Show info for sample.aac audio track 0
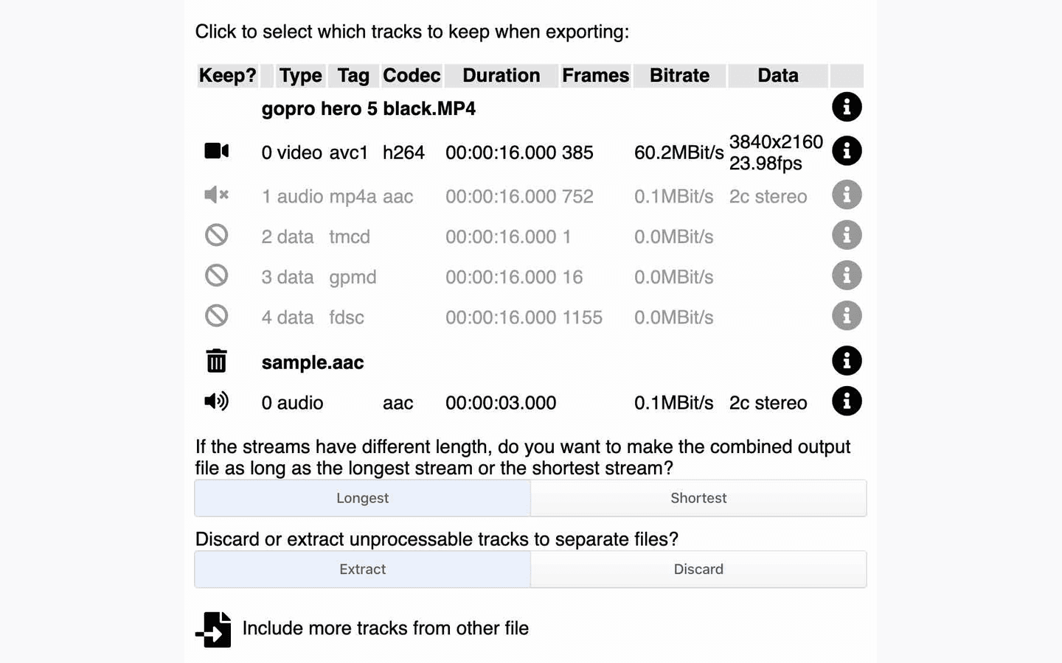This screenshot has height=663, width=1062. (x=847, y=401)
